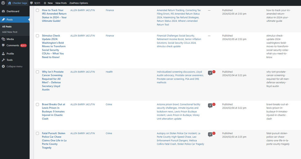Check the Brawl Breaks Out post checkbox
Screen dimensions: 301x159
click(x=38, y=104)
